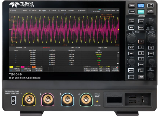Toggle channel 2 button
Screen dimensions: 159x116
[141, 47]
